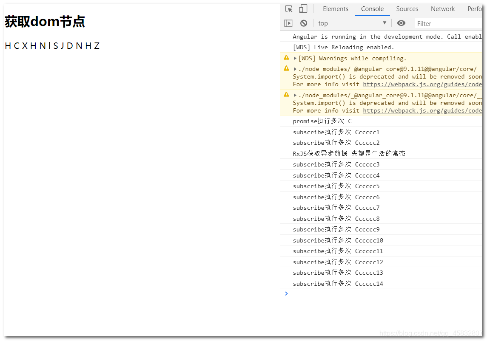Expand the second angular_core warning entry

click(x=295, y=96)
